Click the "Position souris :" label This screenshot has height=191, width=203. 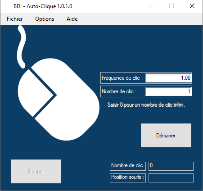127,177
